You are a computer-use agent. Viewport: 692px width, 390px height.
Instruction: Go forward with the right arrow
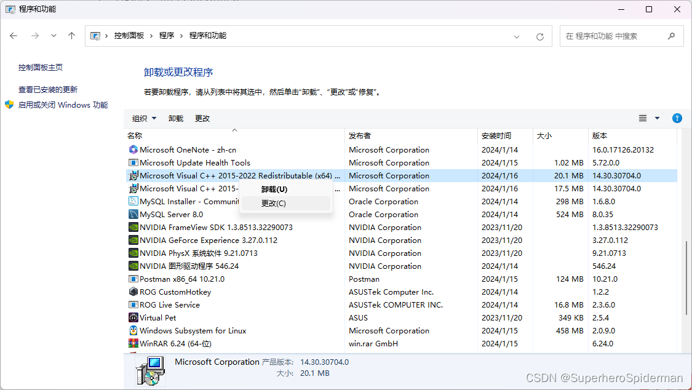click(35, 36)
